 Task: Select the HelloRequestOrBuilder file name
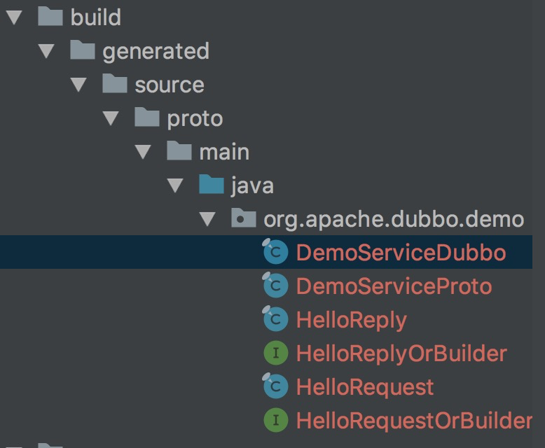coord(414,421)
